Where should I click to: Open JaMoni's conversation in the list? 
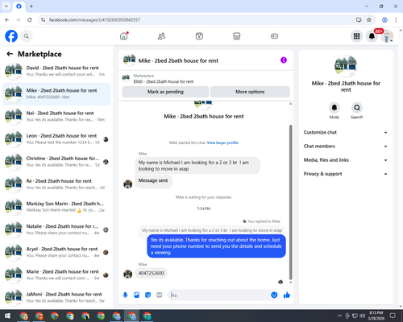56,298
